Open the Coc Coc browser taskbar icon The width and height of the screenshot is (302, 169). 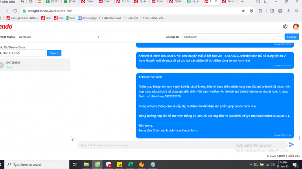point(97,165)
